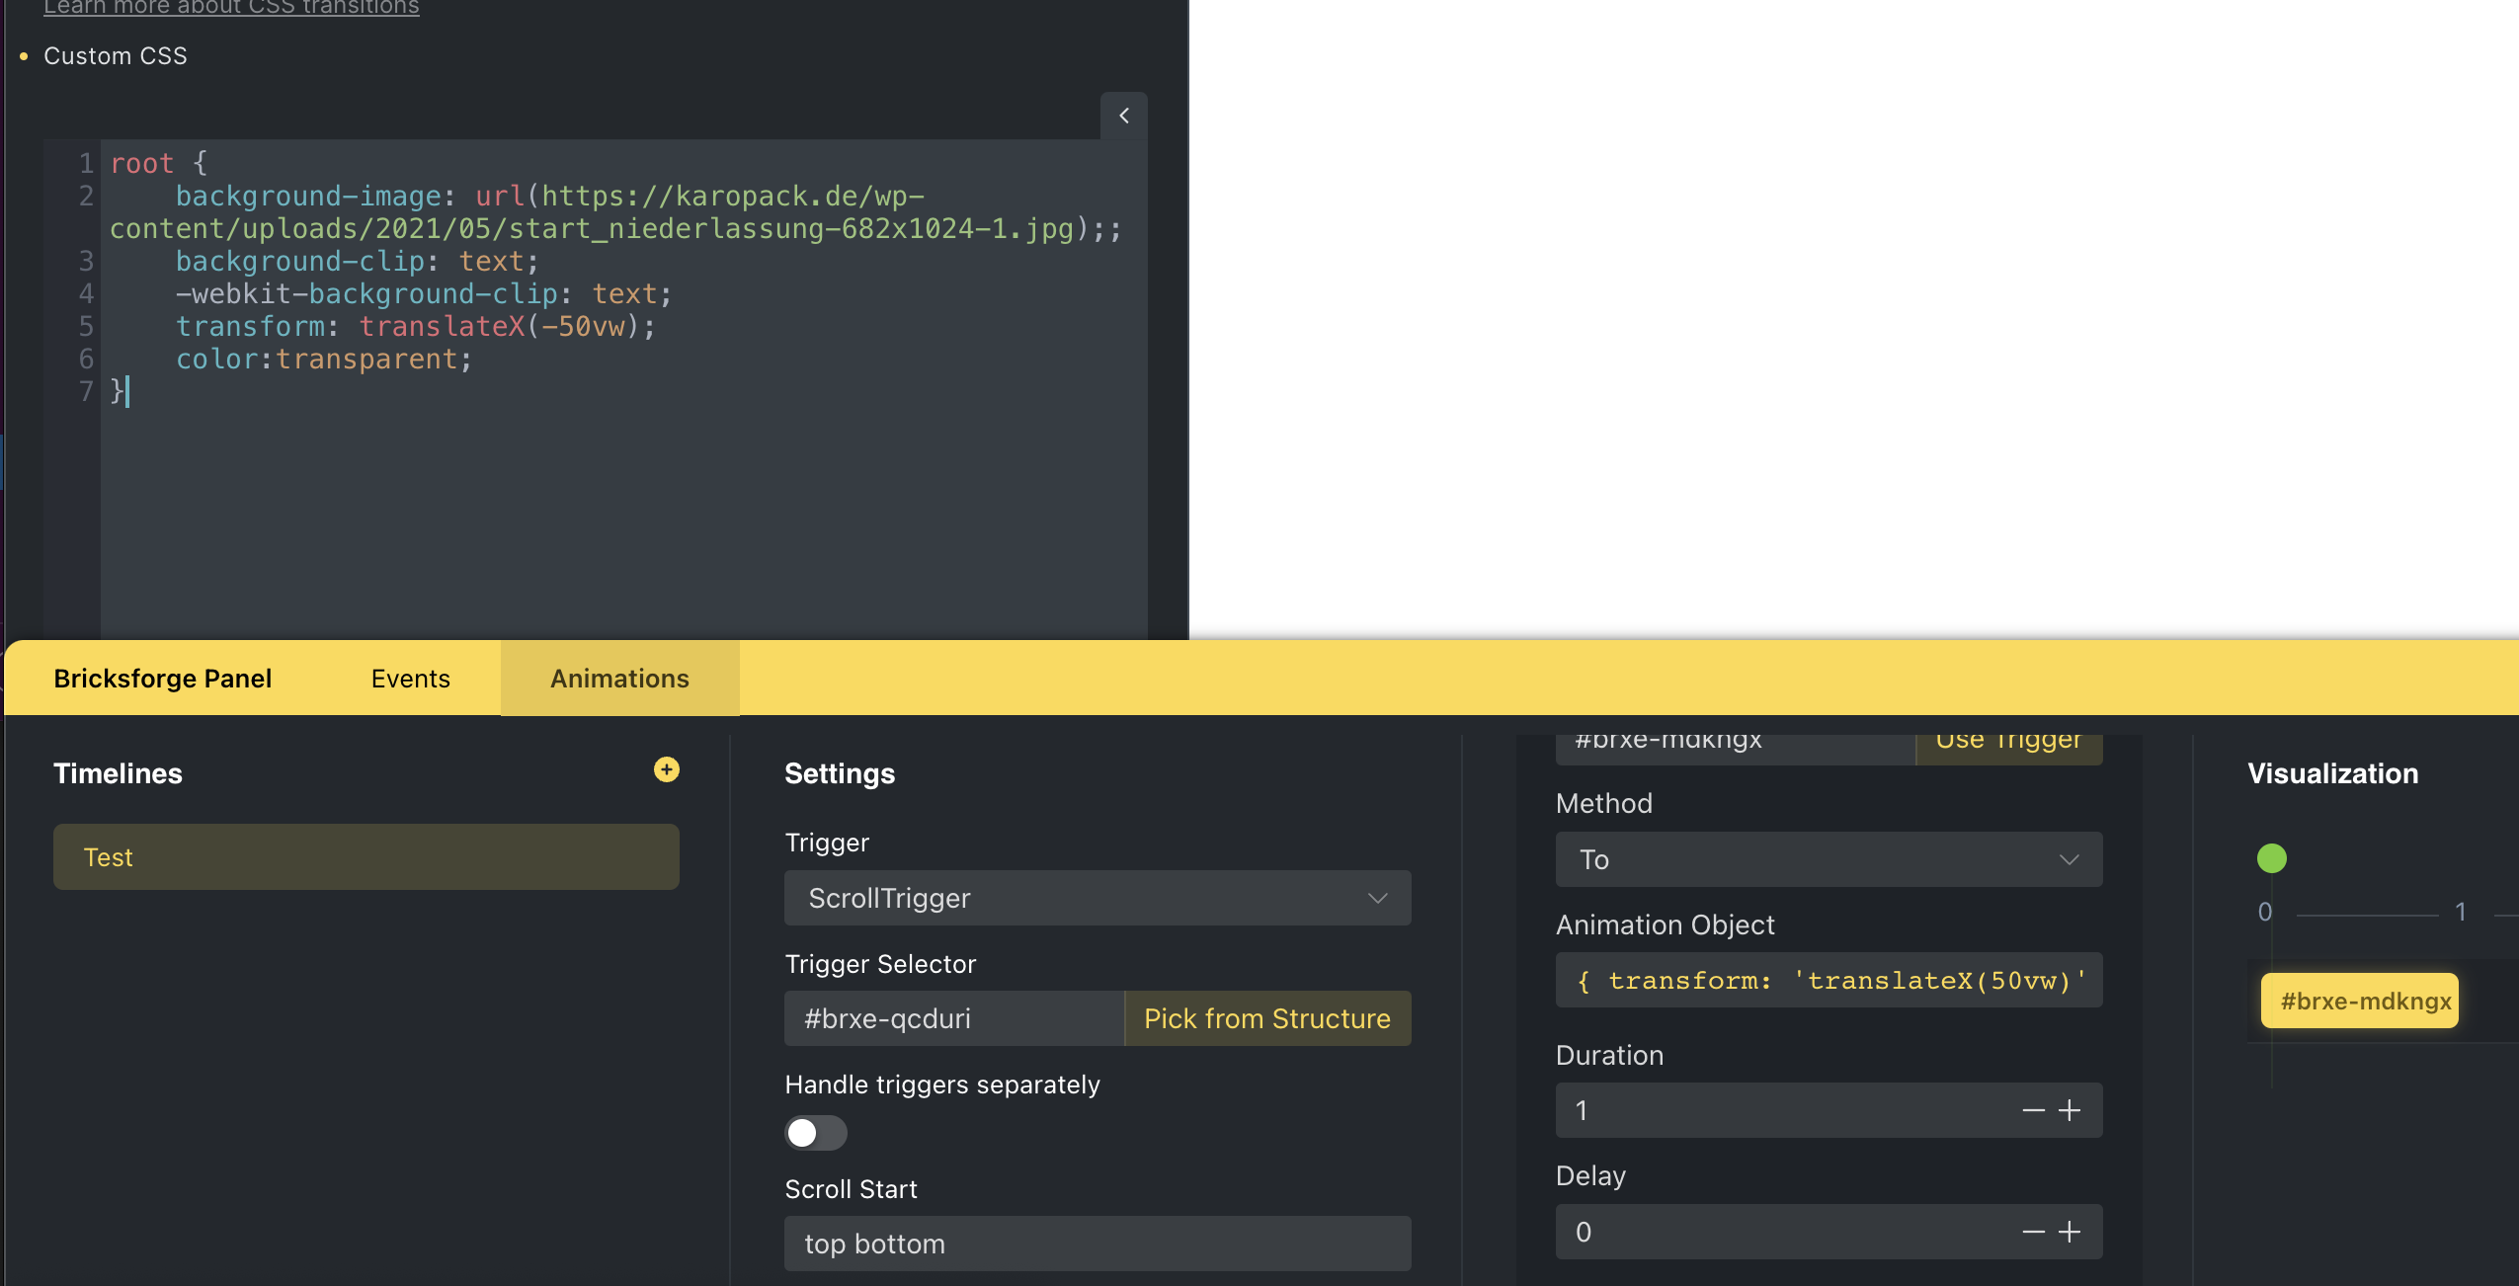Screen dimensions: 2519x1286
Task: Edit the Animation Object transform field
Action: tap(1828, 980)
